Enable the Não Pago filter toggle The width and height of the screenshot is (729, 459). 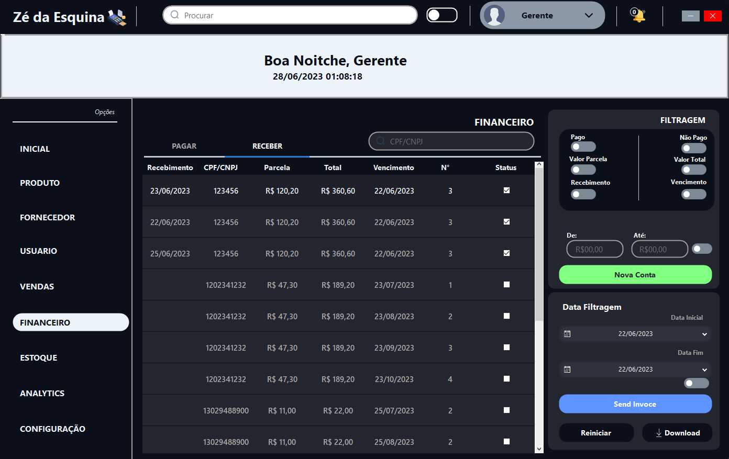(693, 148)
